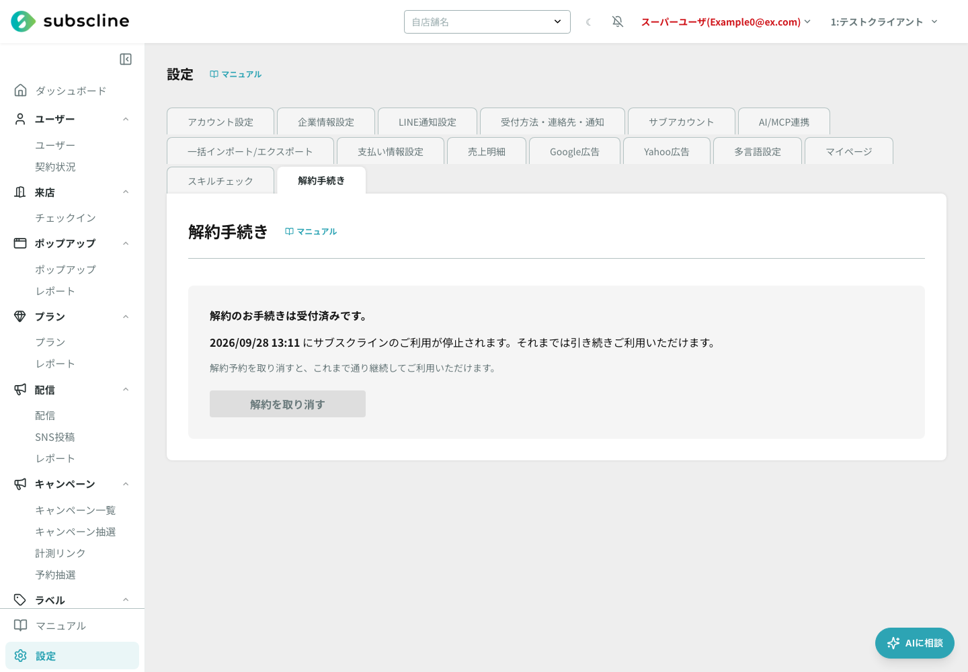This screenshot has height=672, width=968.
Task: Open the 1:テストクライアント client dropdown
Action: [884, 22]
